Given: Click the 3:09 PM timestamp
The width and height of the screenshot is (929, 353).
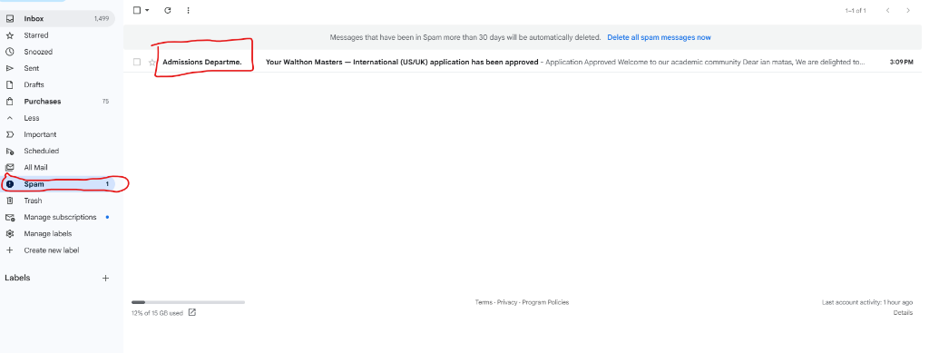Looking at the screenshot, I should 901,62.
